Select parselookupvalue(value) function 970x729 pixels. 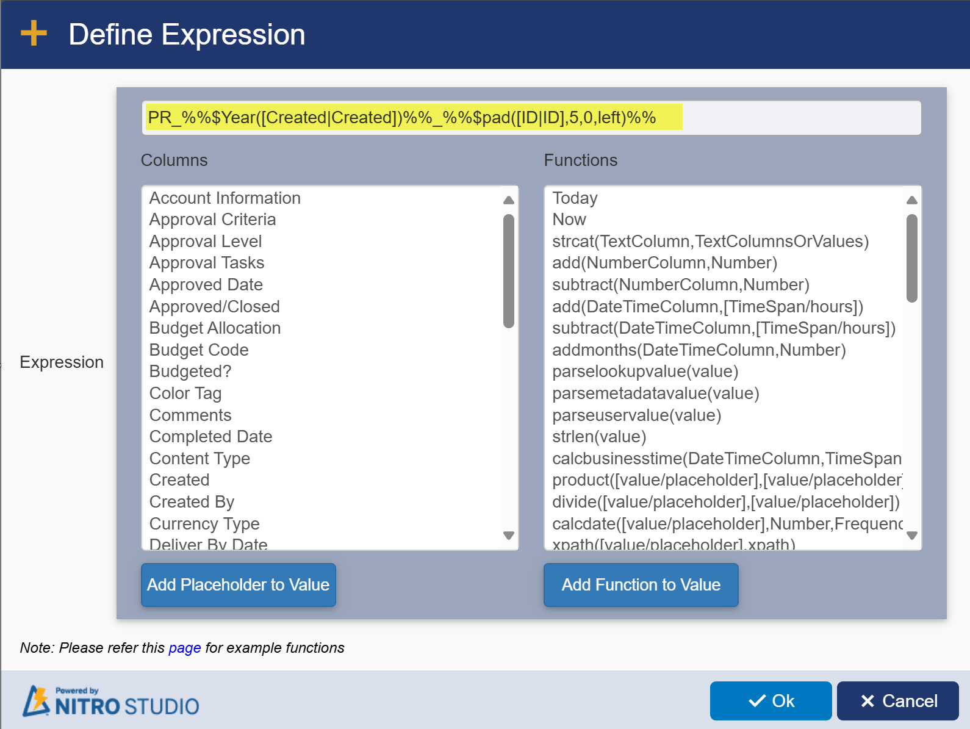pos(645,372)
